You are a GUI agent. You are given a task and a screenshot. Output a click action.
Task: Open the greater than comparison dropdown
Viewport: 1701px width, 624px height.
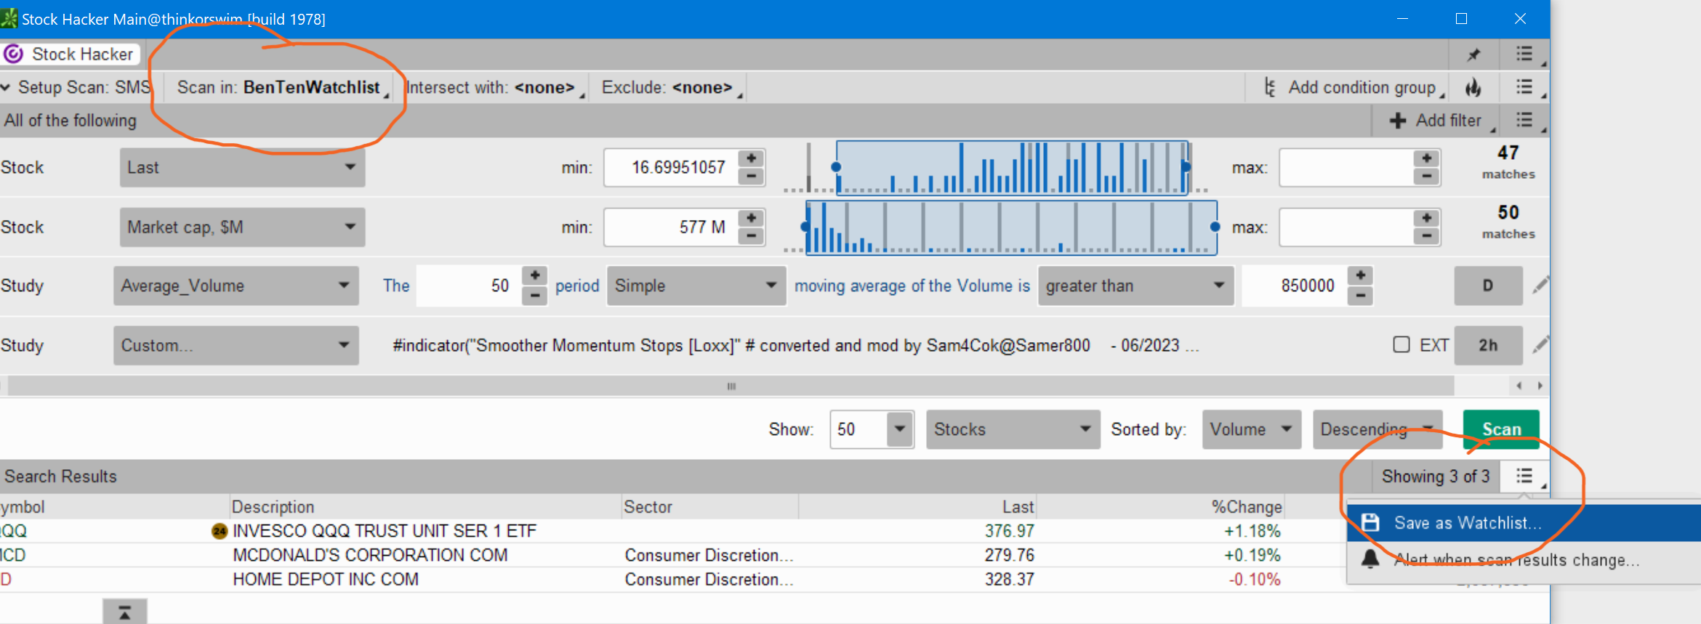[x=1135, y=285]
